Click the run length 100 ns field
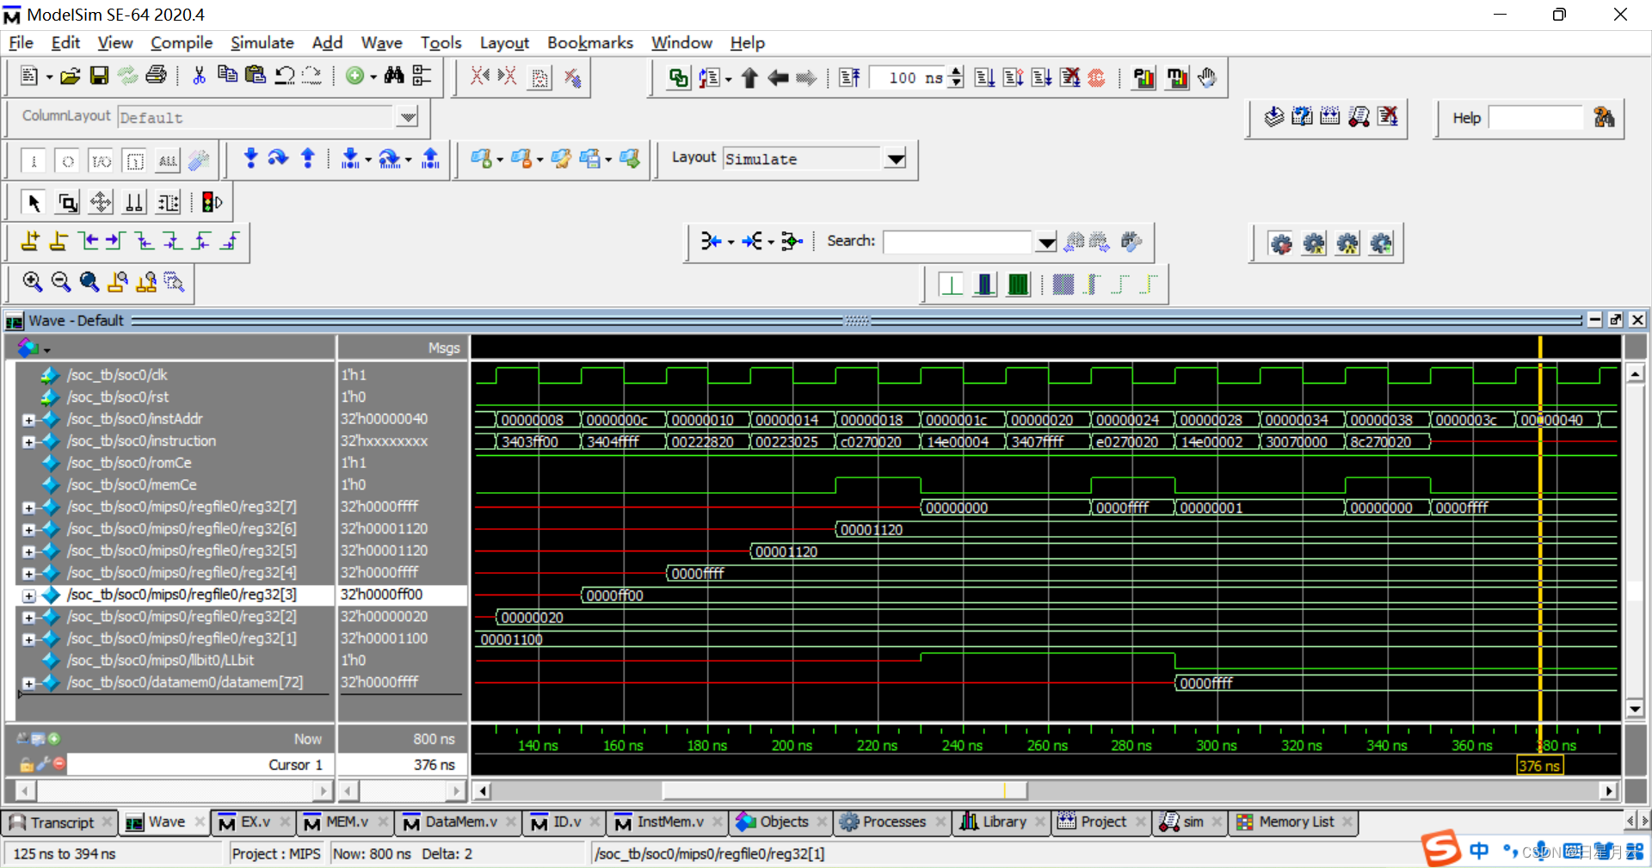Viewport: 1652px width, 868px height. pos(909,77)
